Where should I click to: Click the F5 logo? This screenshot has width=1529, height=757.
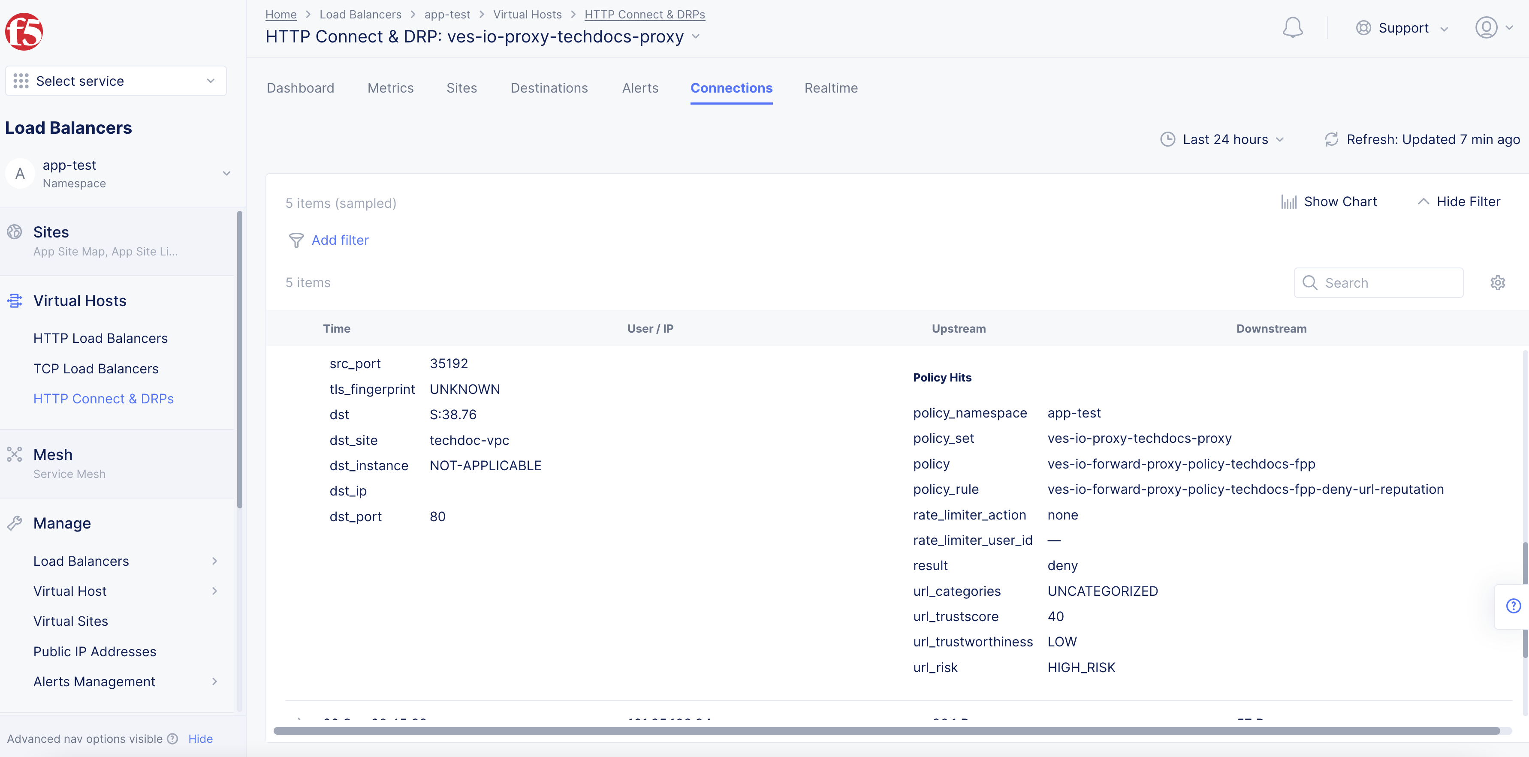point(24,31)
